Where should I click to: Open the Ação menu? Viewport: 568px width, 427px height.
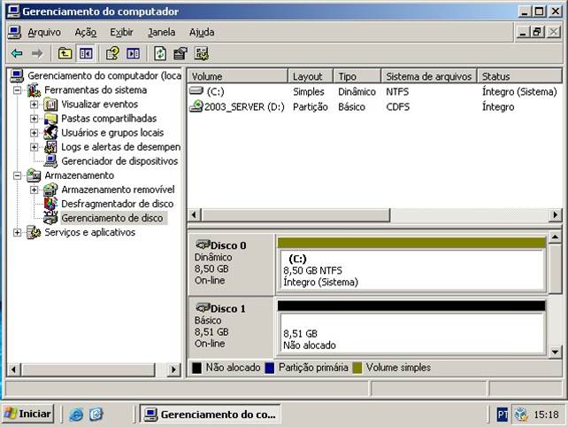(86, 32)
